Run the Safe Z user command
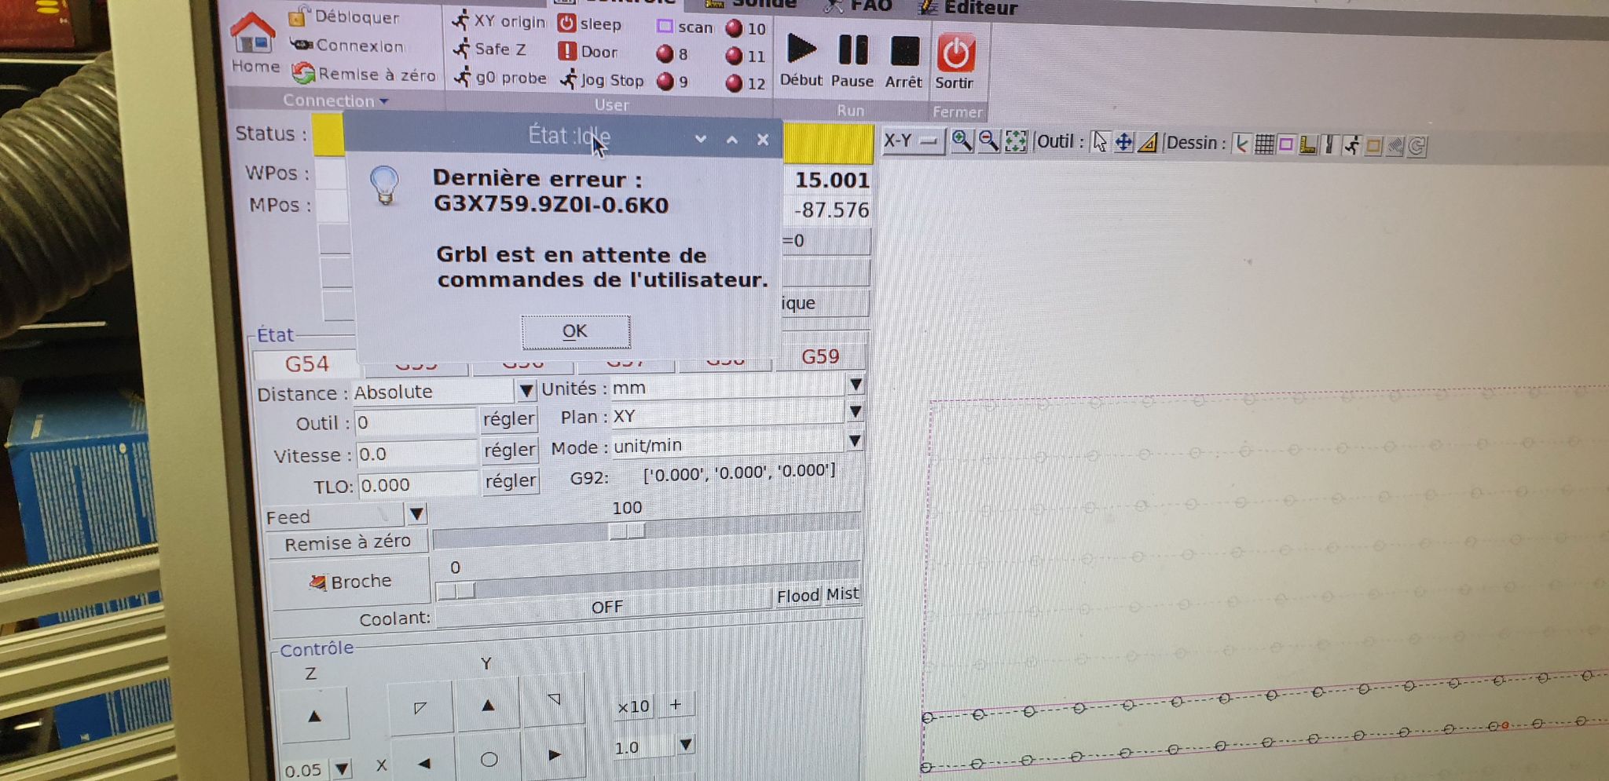Screen dimensions: 1609x781 point(489,49)
